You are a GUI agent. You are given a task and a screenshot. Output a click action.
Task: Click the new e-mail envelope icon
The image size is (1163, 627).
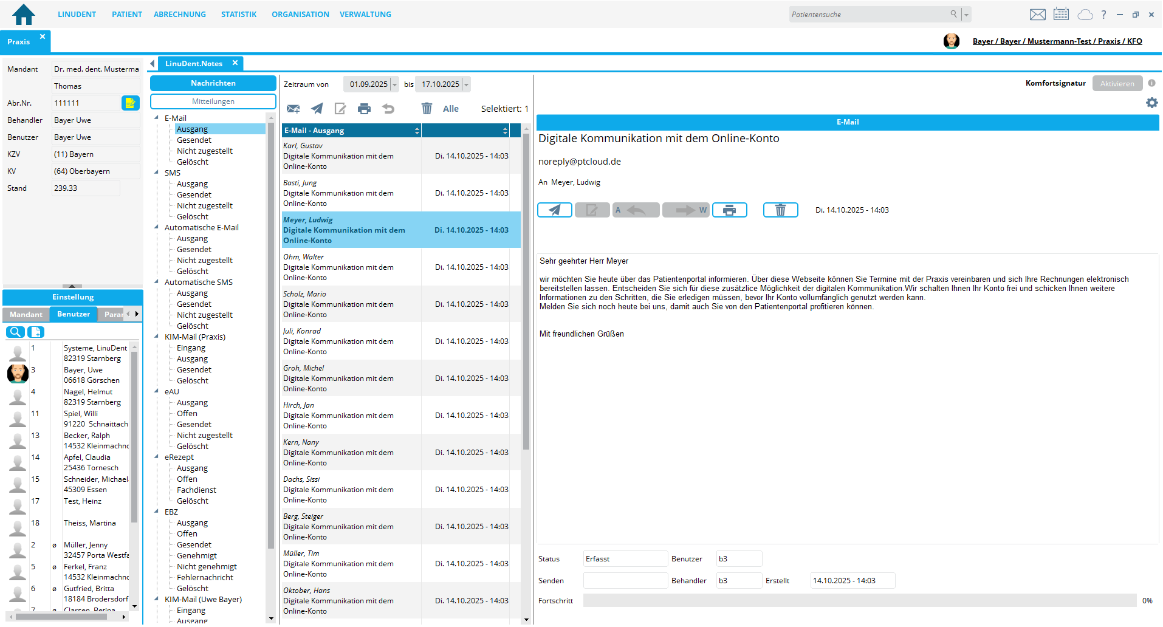[x=293, y=109]
